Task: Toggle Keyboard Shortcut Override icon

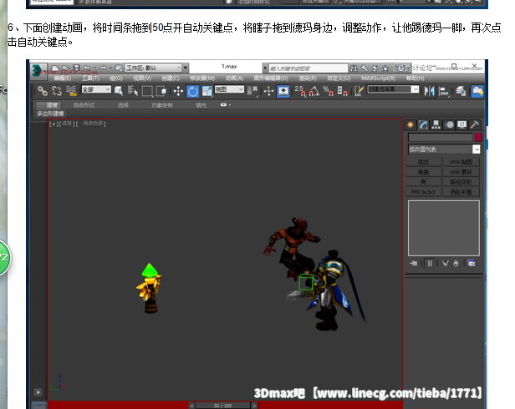Action: (283, 91)
